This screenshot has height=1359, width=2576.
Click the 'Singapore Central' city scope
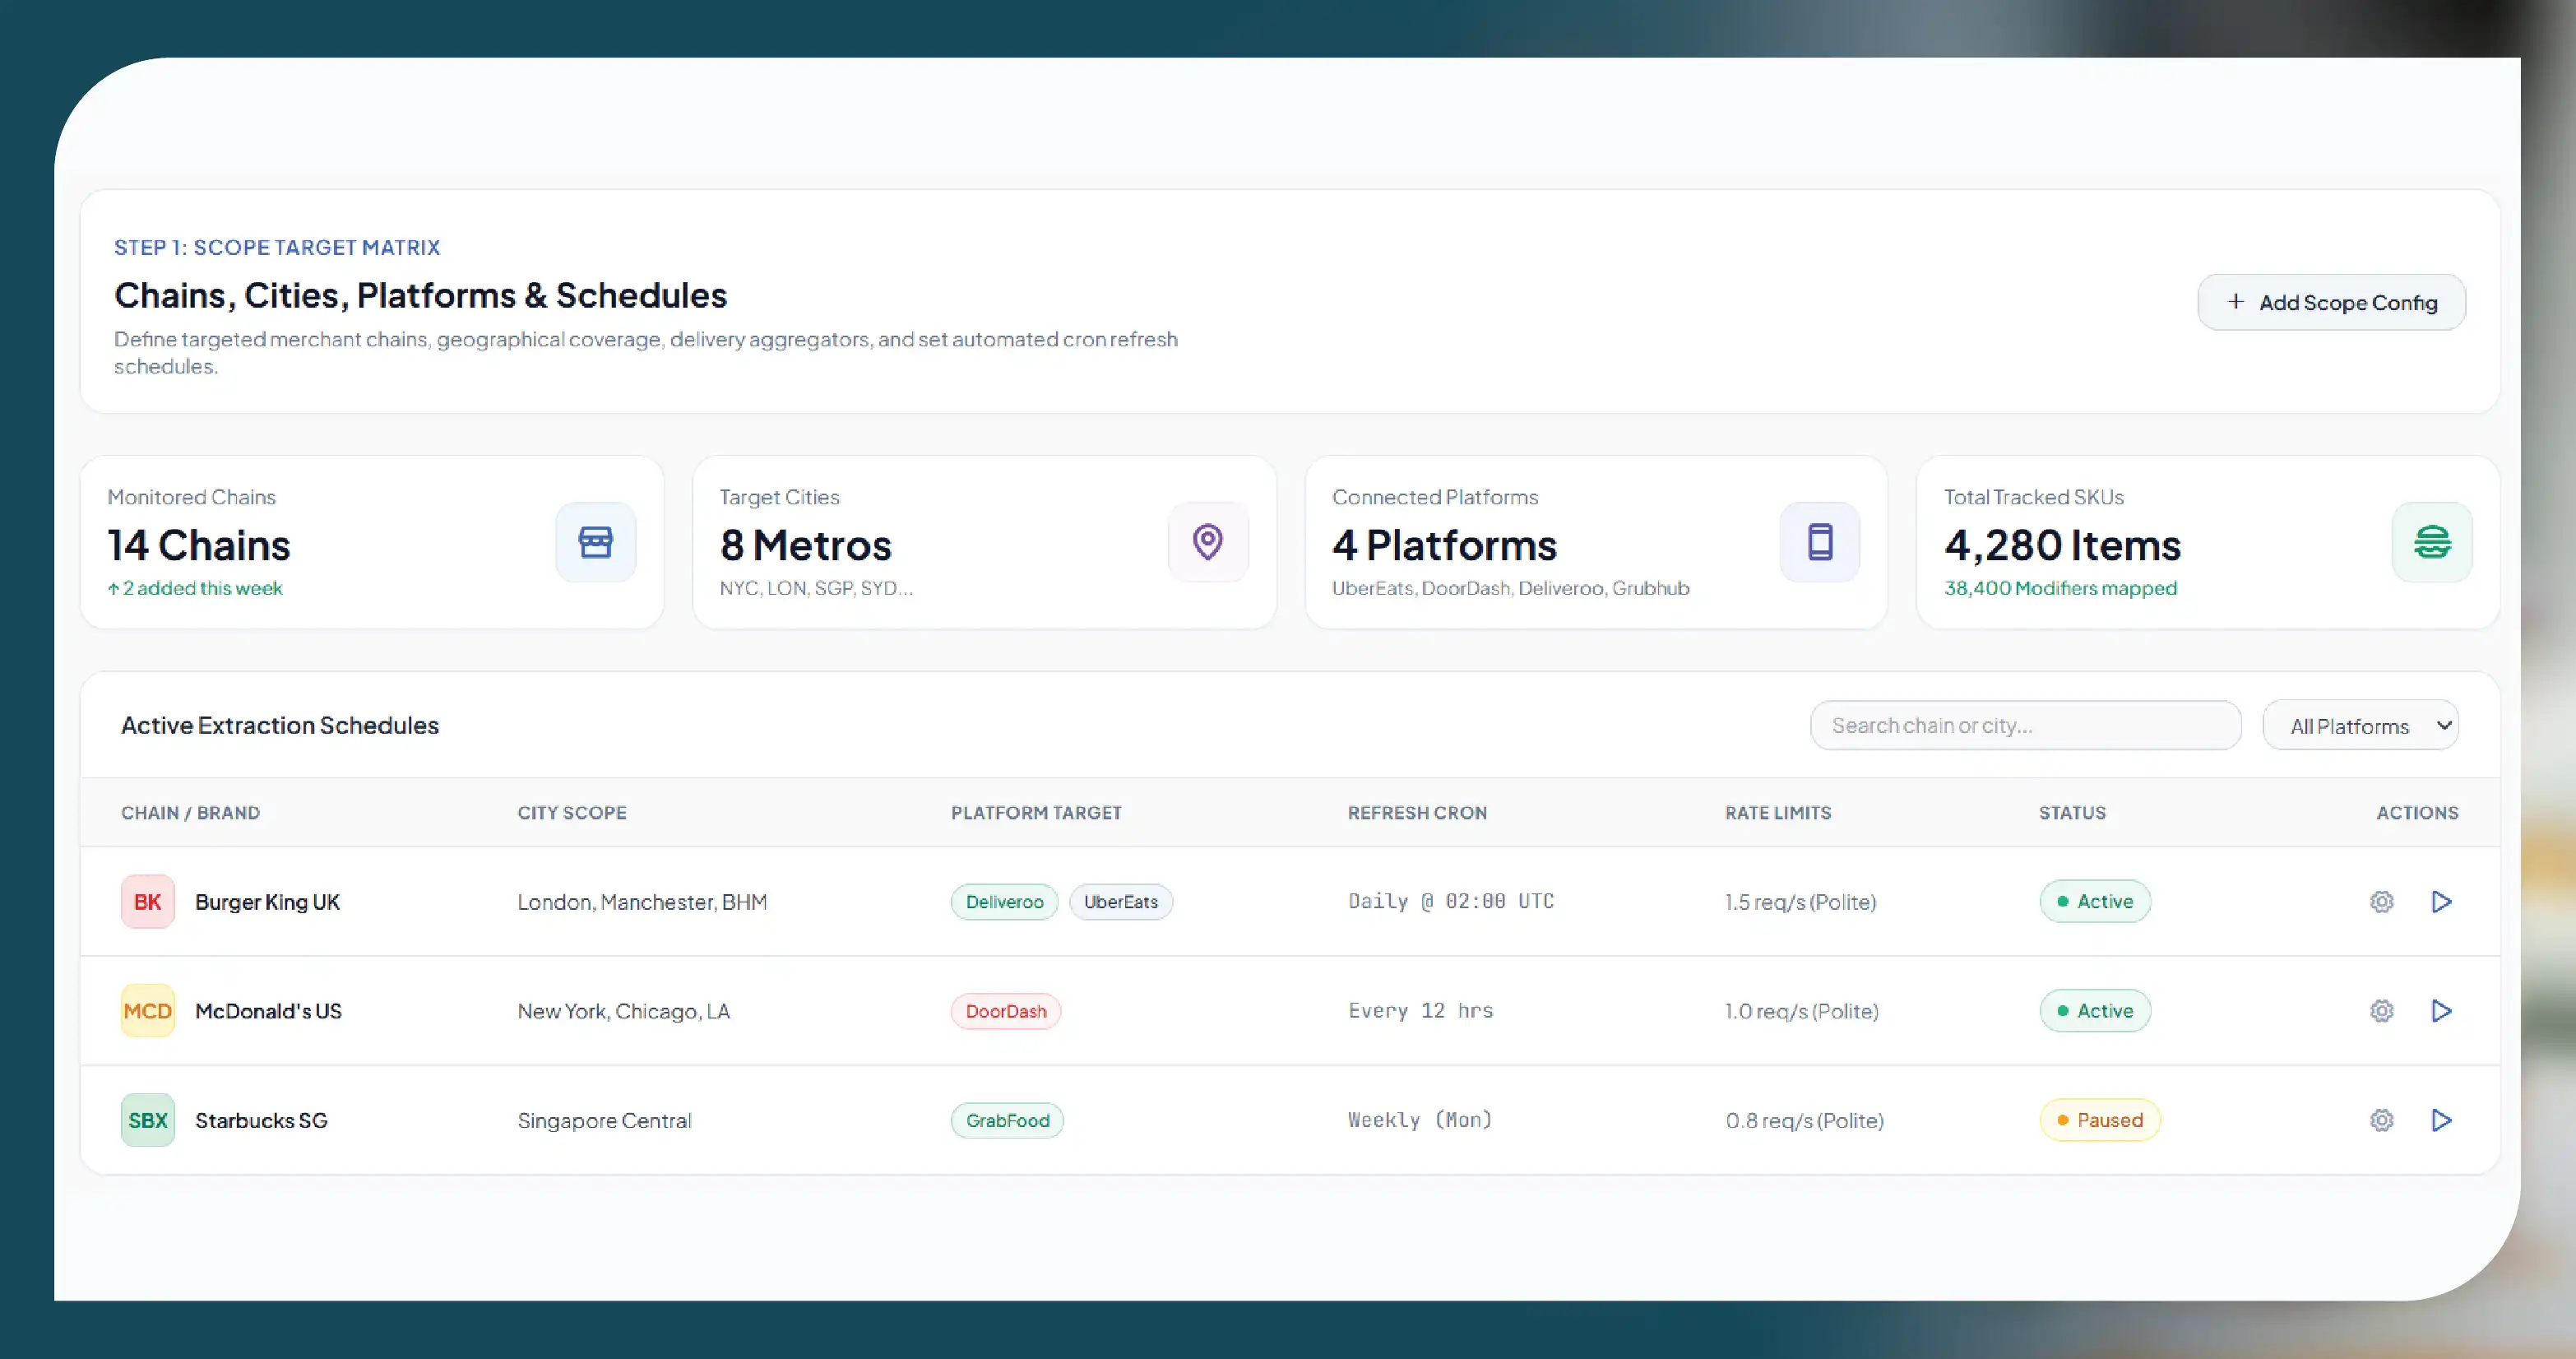604,1120
